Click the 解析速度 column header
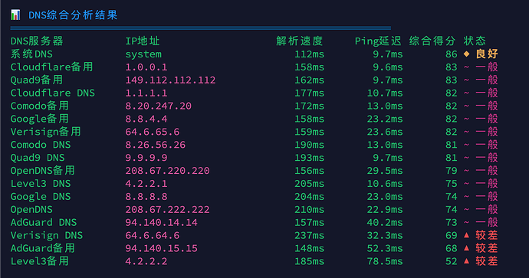The image size is (529, 278). click(x=300, y=41)
